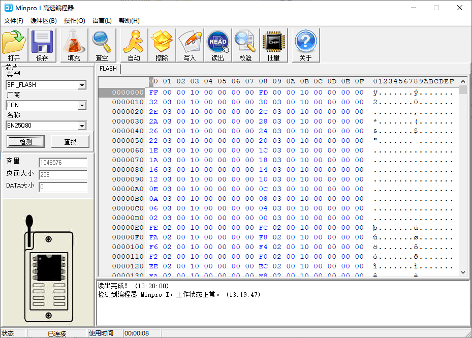Run Blank check (查空) magnifier icon
Image resolution: width=472 pixels, height=338 pixels.
click(x=102, y=45)
